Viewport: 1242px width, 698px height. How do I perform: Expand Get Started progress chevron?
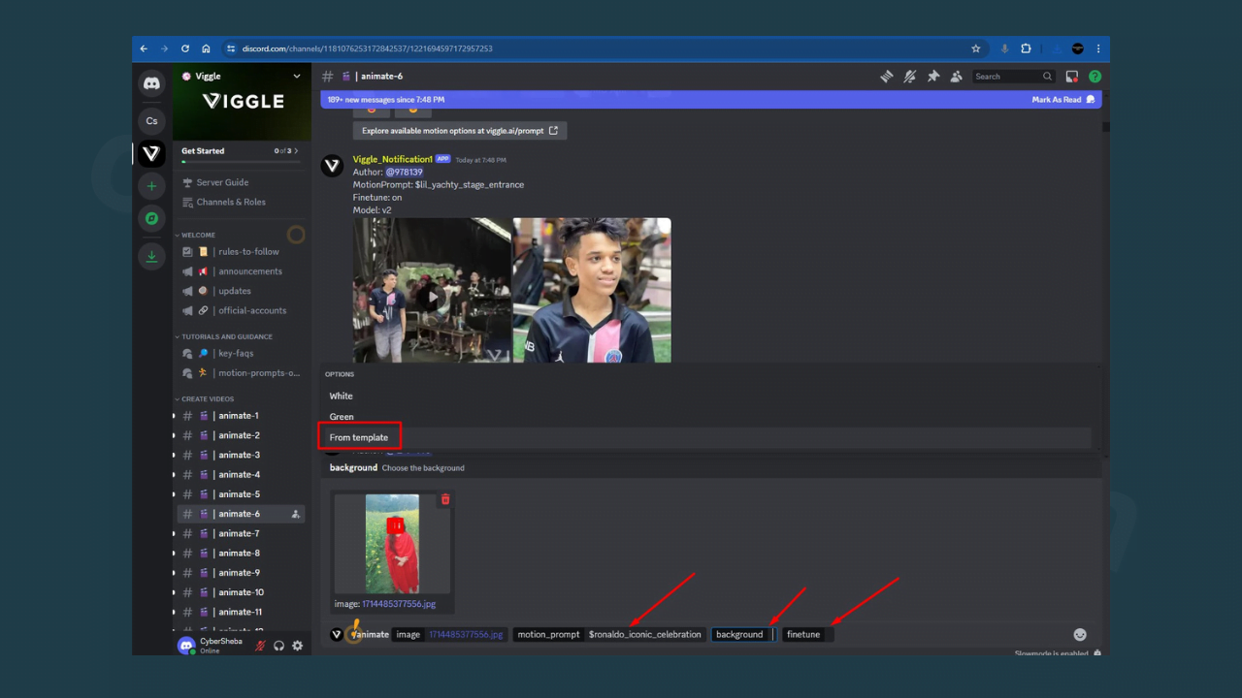coord(296,151)
